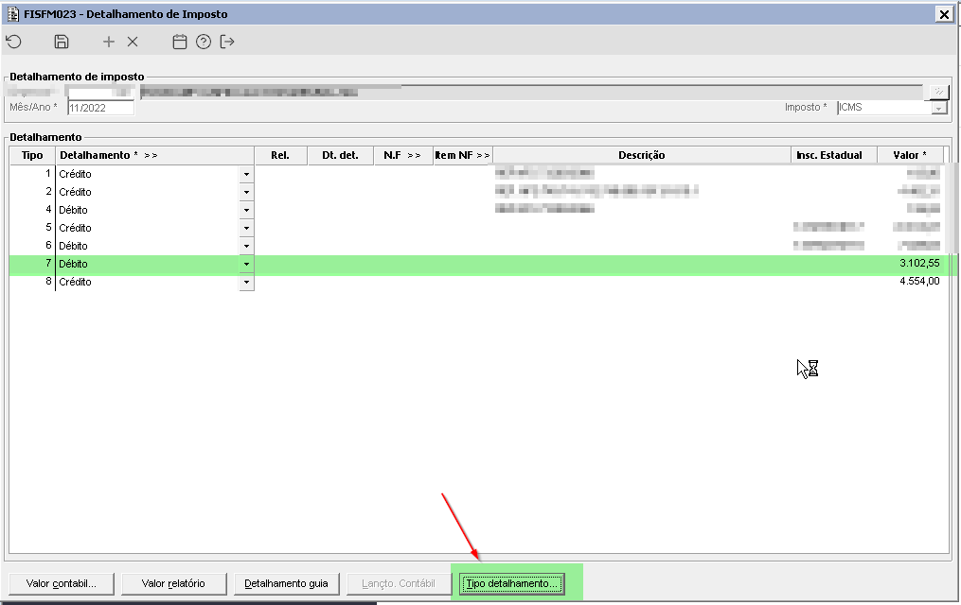The height and width of the screenshot is (605, 961).
Task: Expand Detalhamento dropdown in row 6
Action: [x=246, y=246]
